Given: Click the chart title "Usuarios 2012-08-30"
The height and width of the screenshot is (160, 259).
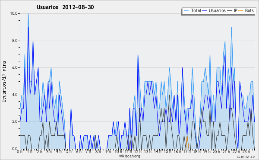Looking at the screenshot, I should (65, 7).
